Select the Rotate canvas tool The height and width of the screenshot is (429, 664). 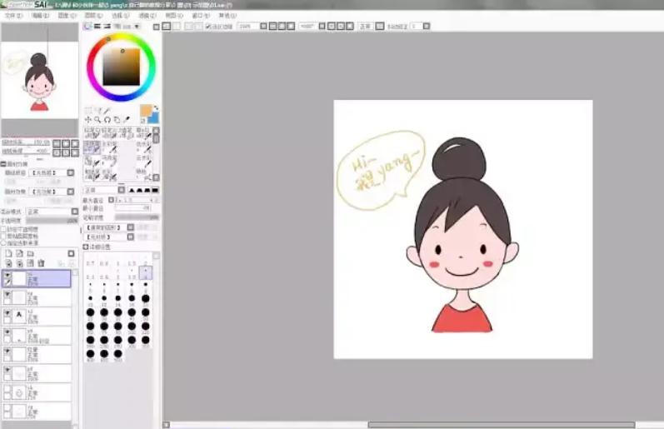107,120
